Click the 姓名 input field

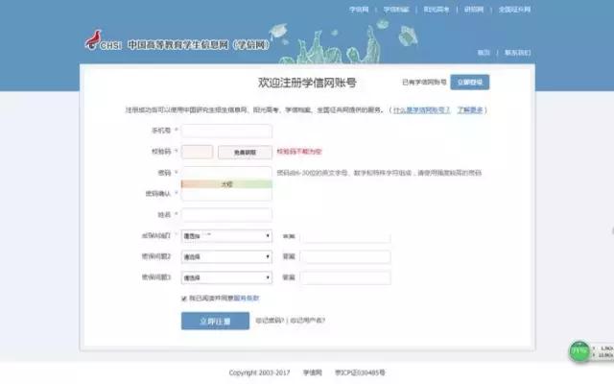pos(226,215)
